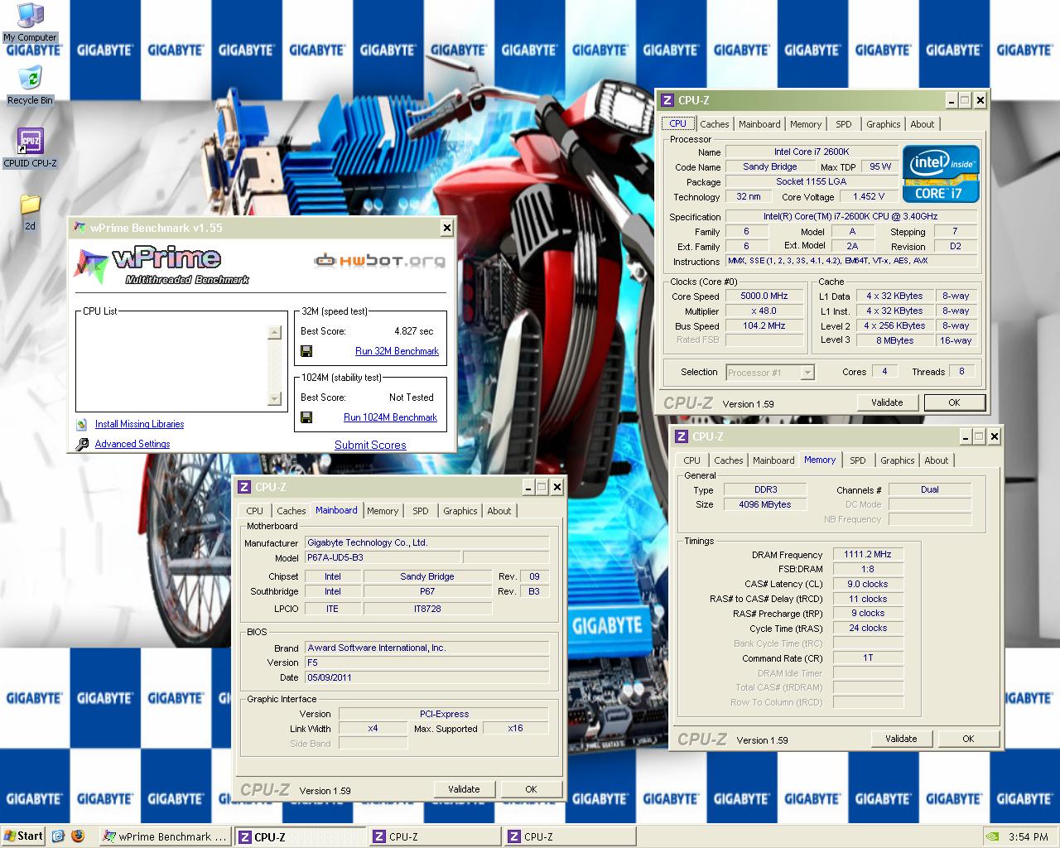This screenshot has height=848, width=1060.
Task: Select the first CPU-Z taskbar button
Action: (300, 836)
